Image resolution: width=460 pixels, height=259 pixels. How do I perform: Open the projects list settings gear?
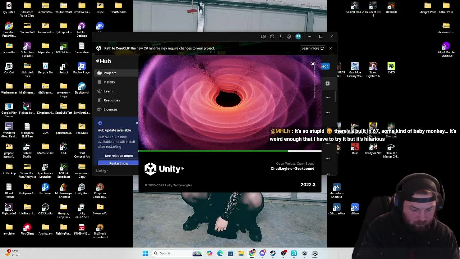[327, 83]
